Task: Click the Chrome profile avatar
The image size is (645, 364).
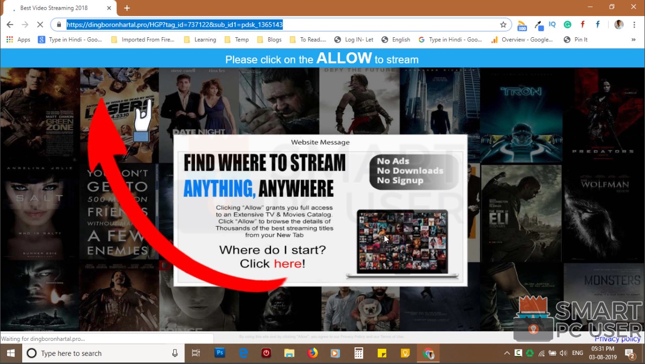Action: [x=618, y=24]
